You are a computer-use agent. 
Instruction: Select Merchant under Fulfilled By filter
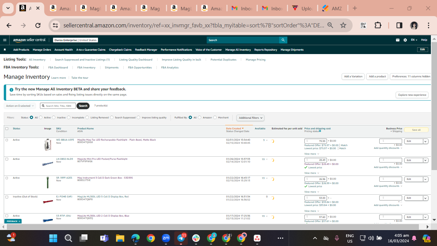[215, 117]
